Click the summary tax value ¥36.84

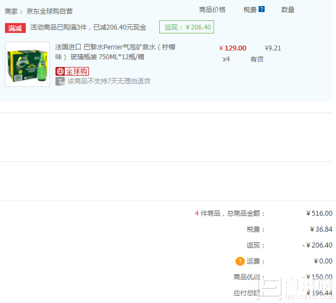321,229
